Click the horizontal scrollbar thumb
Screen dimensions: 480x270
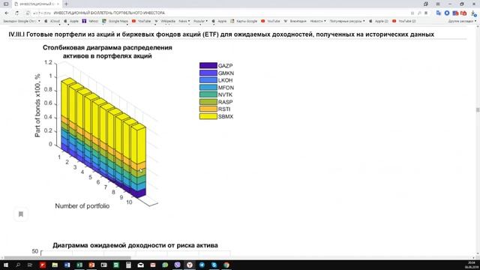click(67, 258)
